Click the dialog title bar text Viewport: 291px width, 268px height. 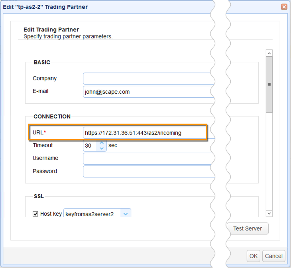pos(45,7)
